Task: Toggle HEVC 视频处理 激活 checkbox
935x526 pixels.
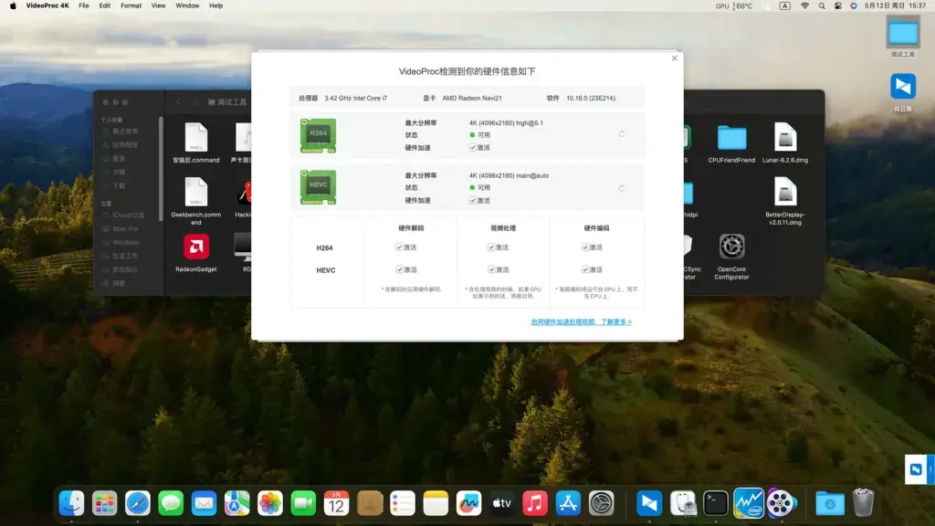Action: tap(491, 269)
